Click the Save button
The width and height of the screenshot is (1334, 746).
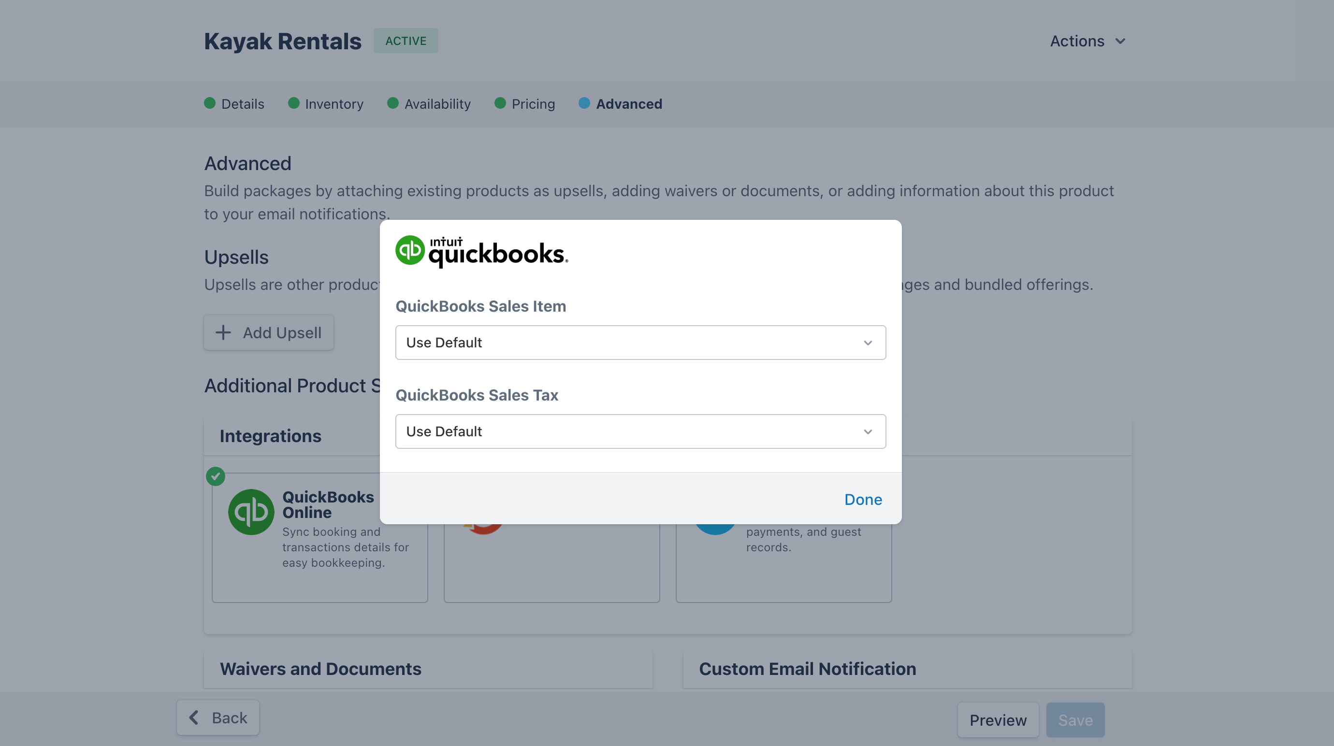(1075, 719)
